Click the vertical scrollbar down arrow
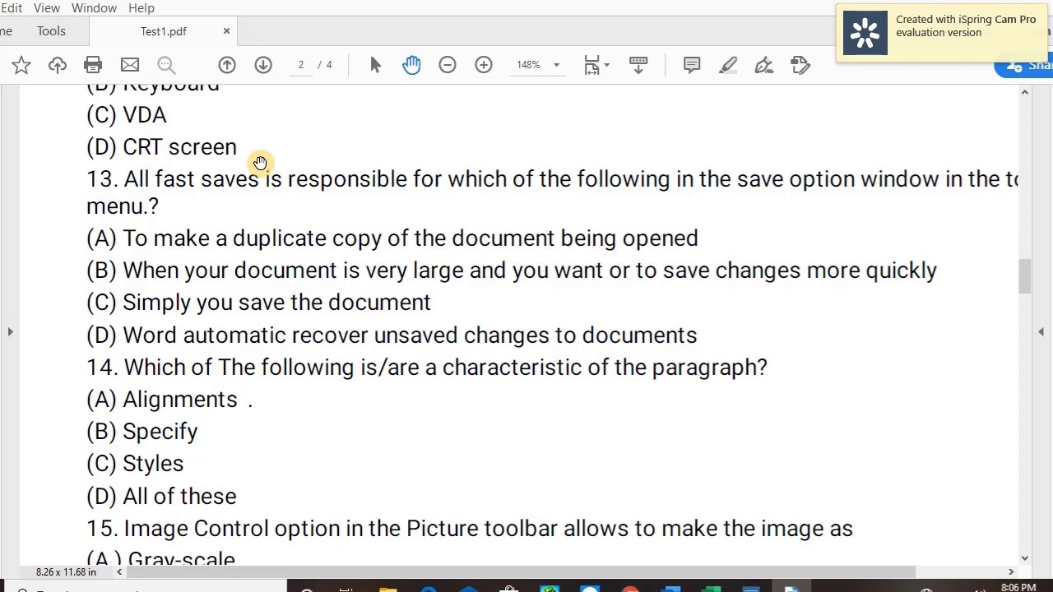1053x592 pixels. [x=1025, y=557]
